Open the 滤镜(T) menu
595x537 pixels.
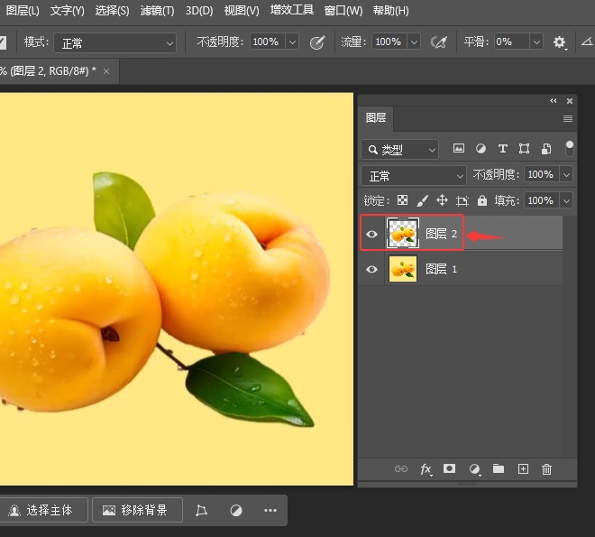click(x=157, y=11)
